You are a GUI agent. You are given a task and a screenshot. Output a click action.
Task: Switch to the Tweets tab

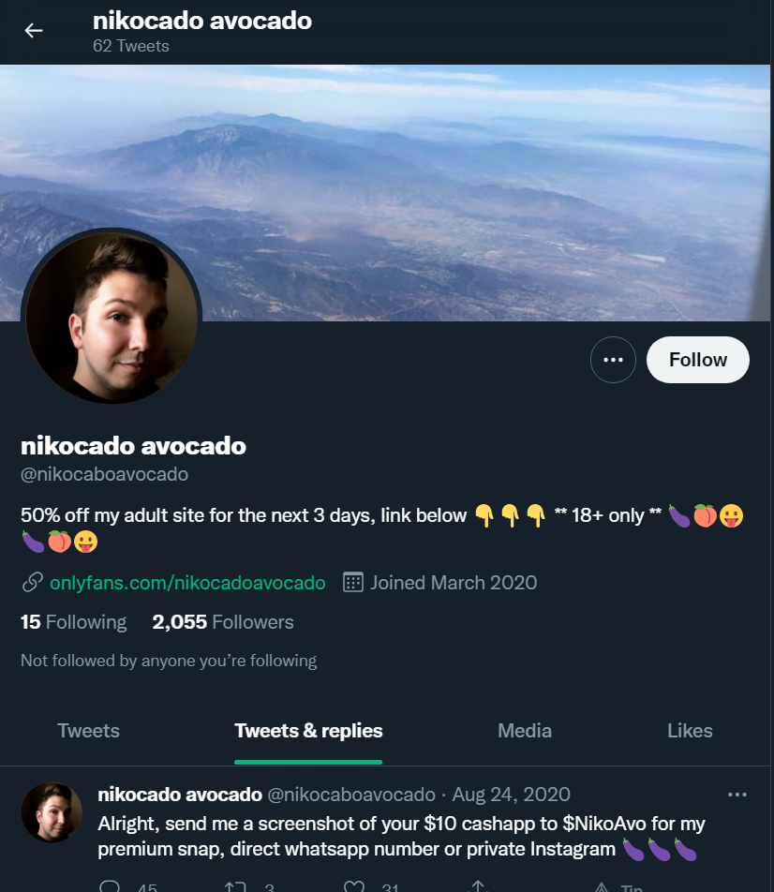click(88, 731)
